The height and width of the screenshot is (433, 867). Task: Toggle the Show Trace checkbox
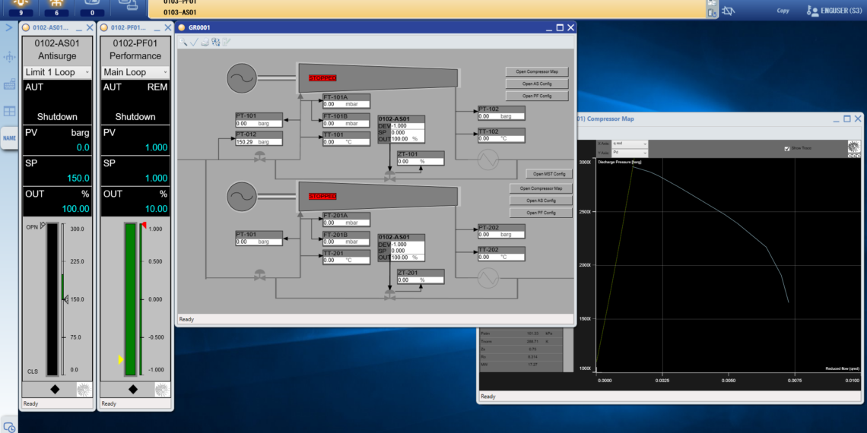pyautogui.click(x=786, y=149)
